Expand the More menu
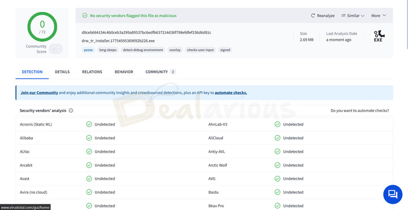408x210 pixels. click(x=379, y=16)
